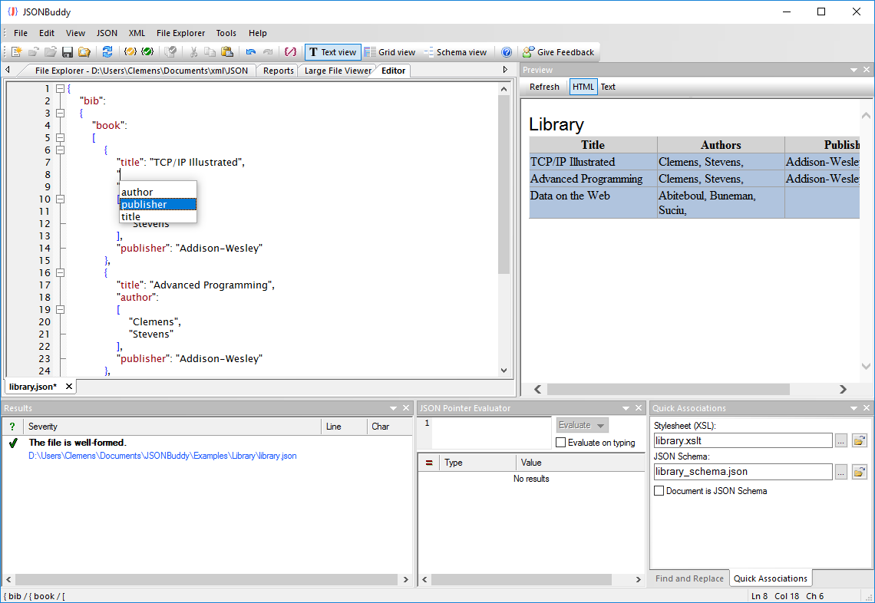This screenshot has height=603, width=875.
Task: Click the blue Undo arrow icon
Action: pyautogui.click(x=250, y=52)
